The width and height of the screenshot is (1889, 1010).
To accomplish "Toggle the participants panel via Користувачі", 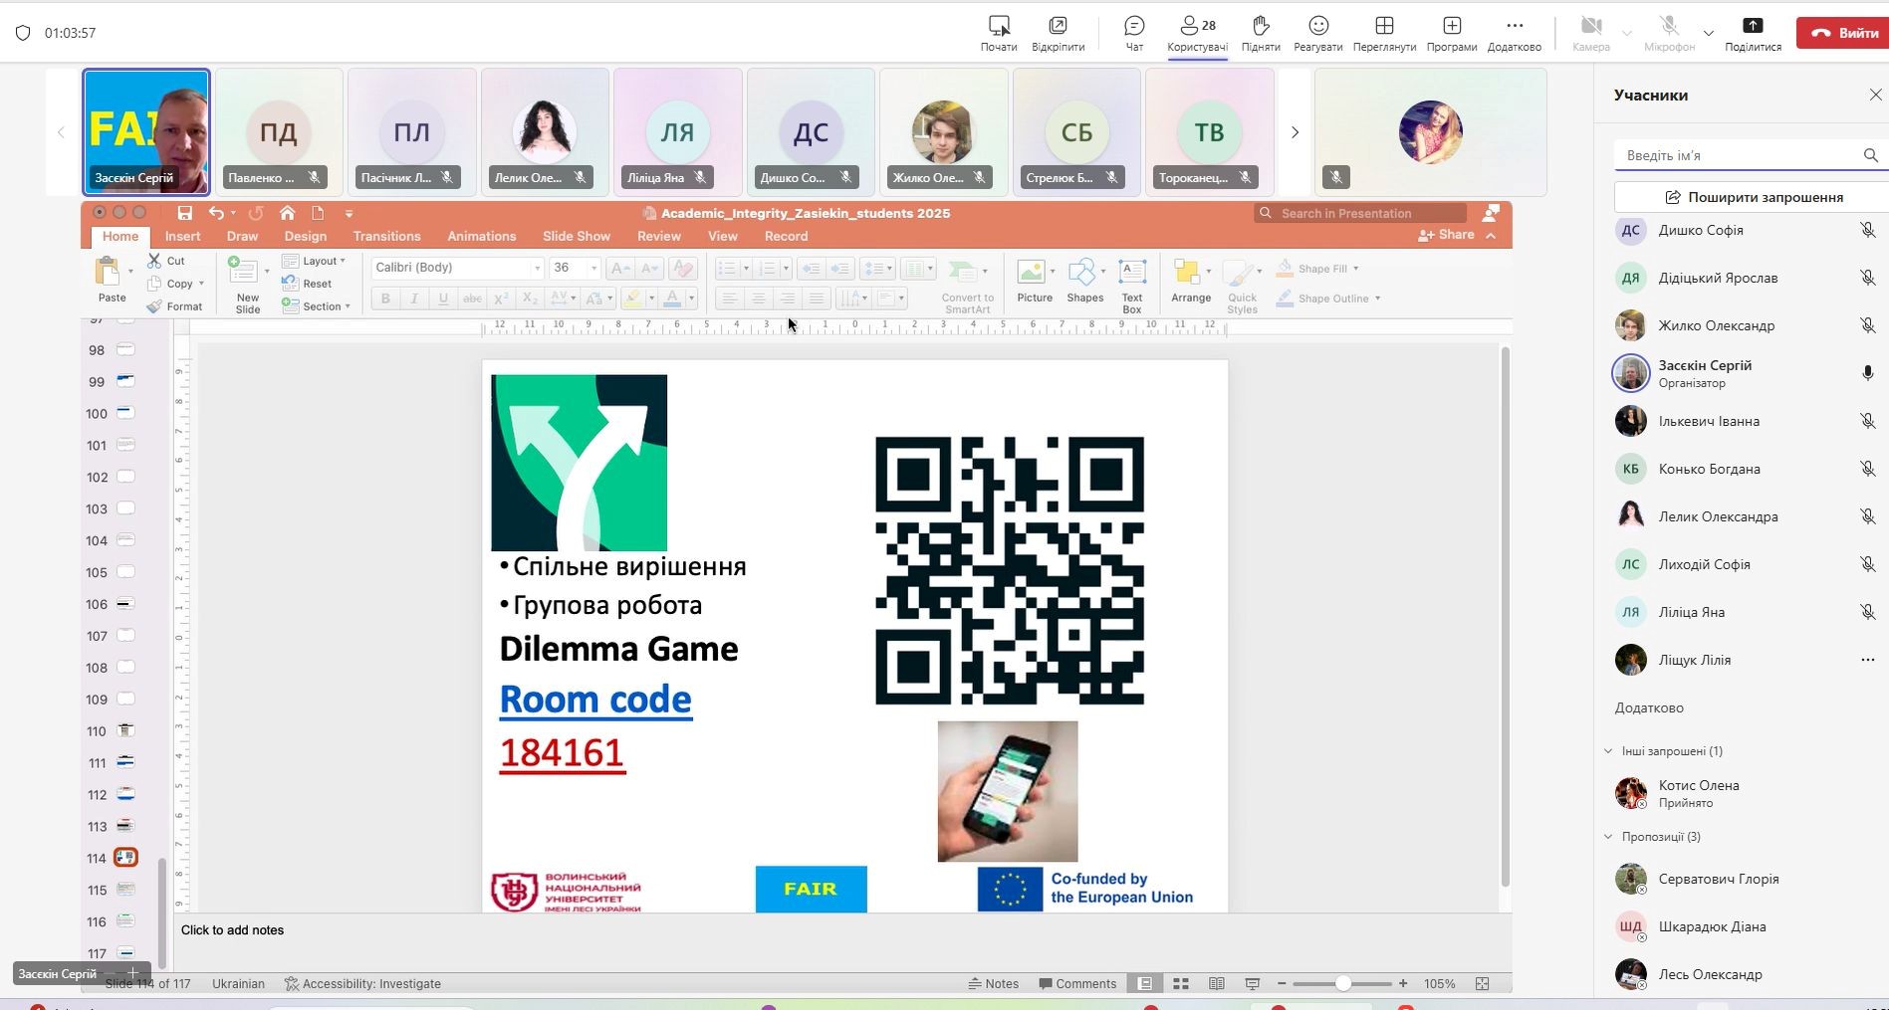I will [1197, 32].
